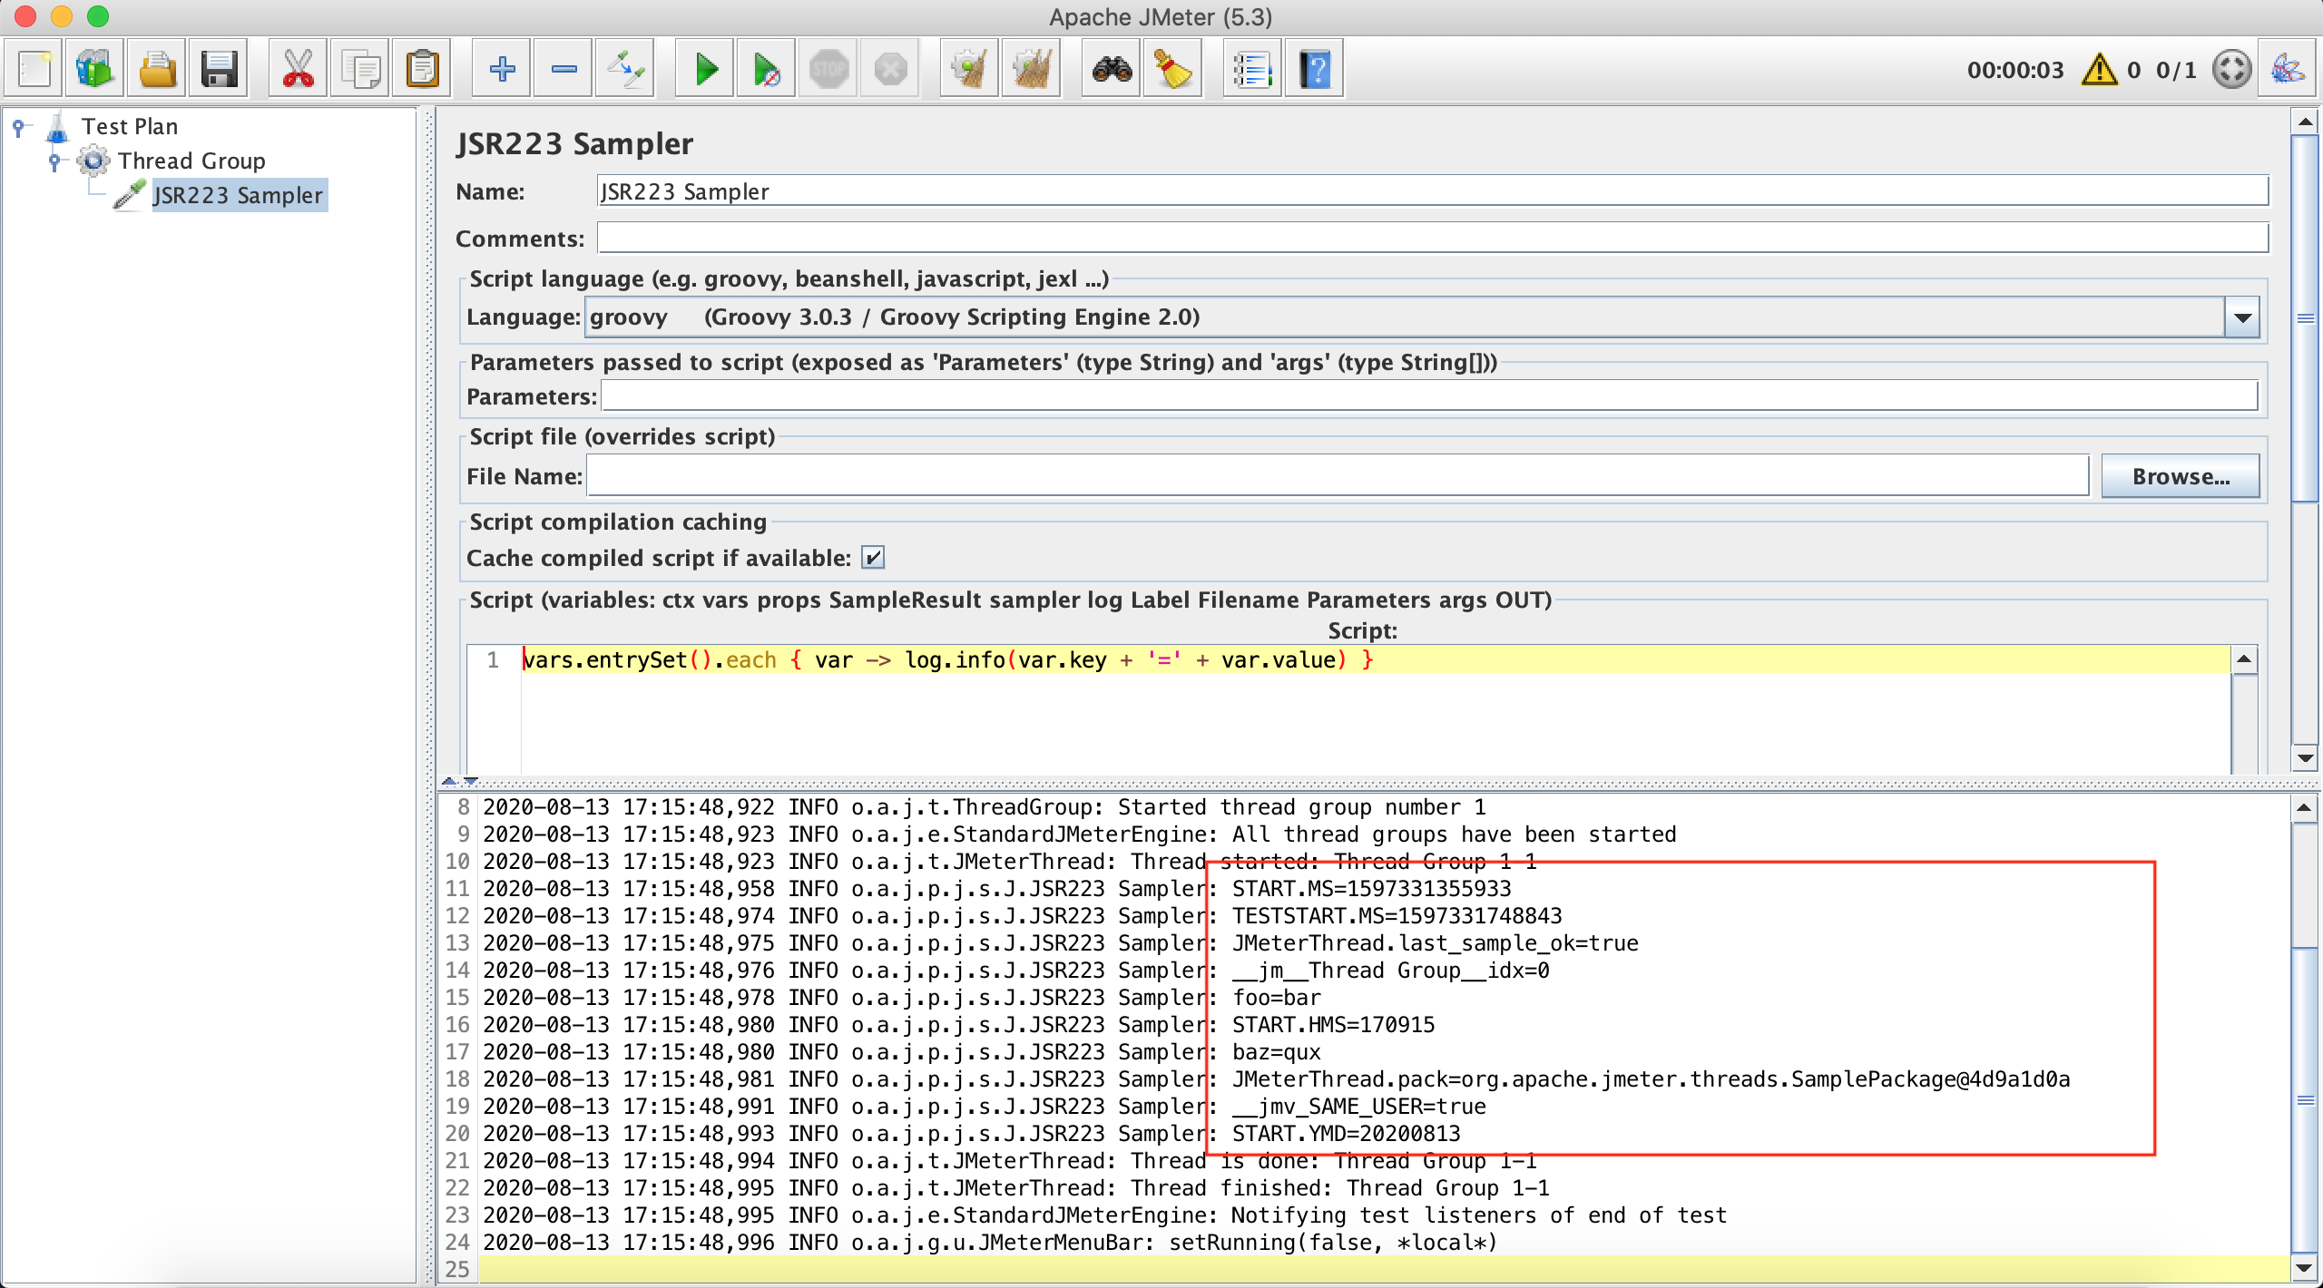Click the Open file folder icon

[x=157, y=69]
